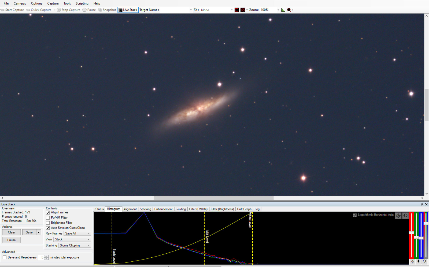The image size is (429, 267).
Task: Switch to the Alignment tab
Action: pos(130,209)
